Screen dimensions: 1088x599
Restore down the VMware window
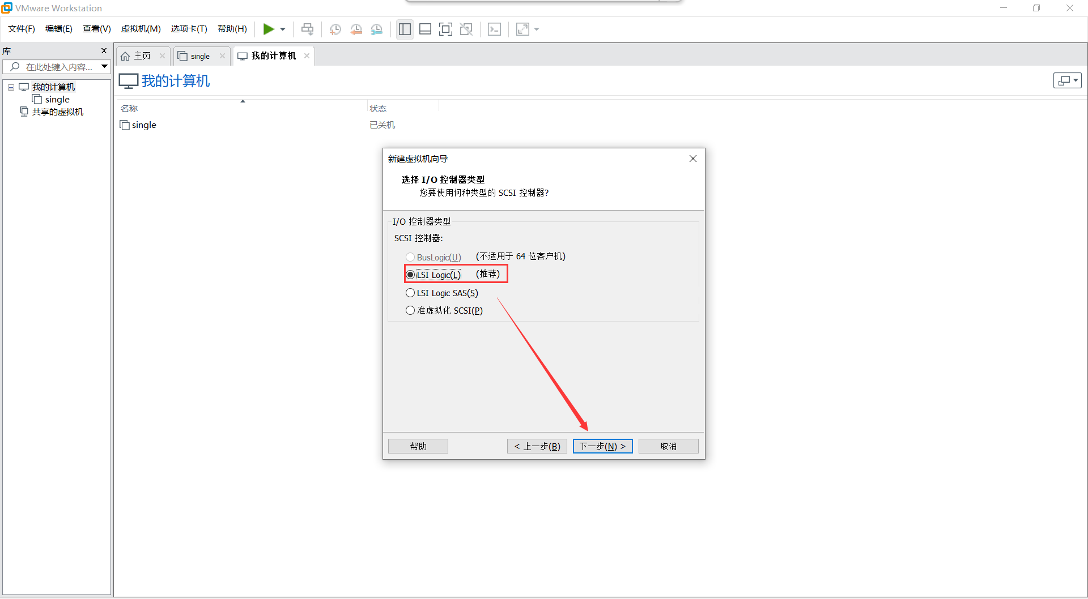coord(1036,8)
